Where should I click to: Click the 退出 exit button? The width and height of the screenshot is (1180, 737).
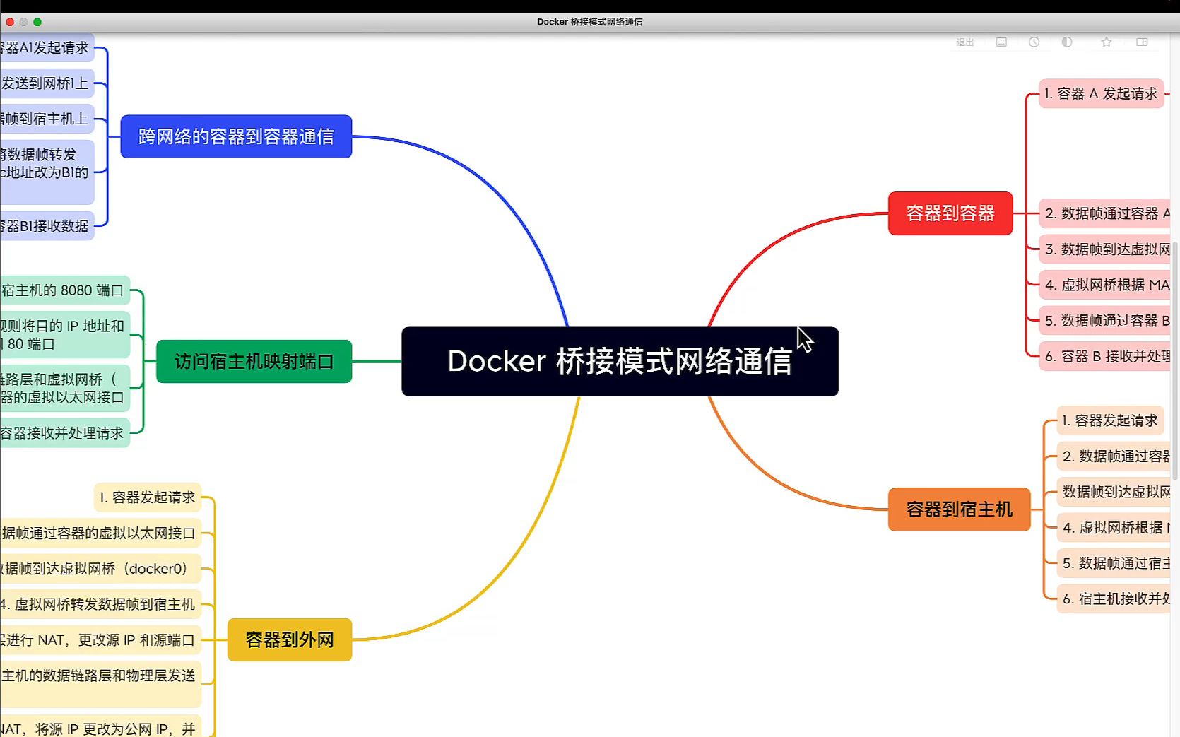tap(964, 42)
